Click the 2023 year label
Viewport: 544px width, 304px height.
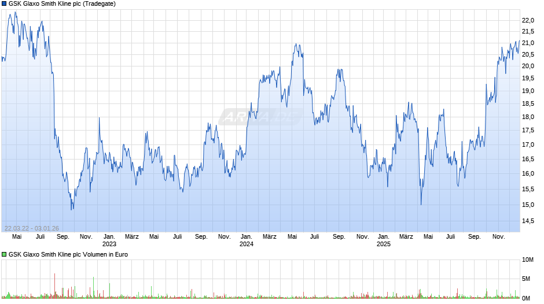tap(109, 244)
